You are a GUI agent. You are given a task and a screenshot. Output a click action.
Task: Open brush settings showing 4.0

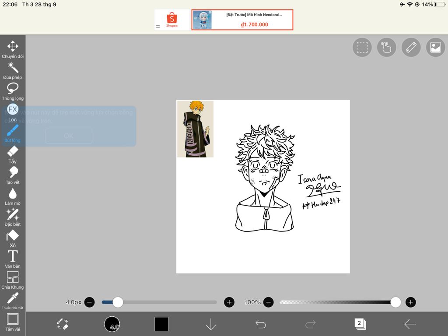tap(112, 324)
